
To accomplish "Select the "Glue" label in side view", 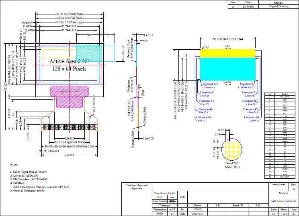I will point(143,93).
